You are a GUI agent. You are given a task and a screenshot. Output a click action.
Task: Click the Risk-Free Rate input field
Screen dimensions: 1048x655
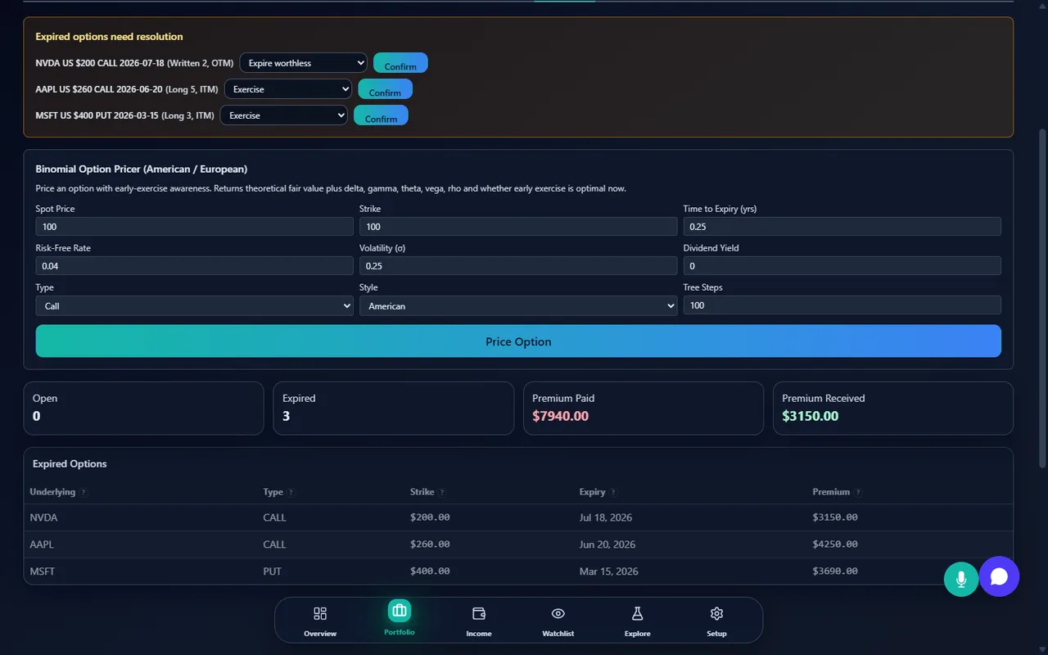click(x=194, y=265)
